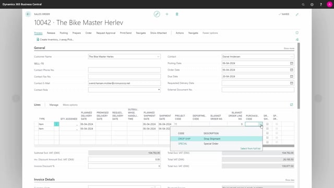Go back using the back arrow icon
The height and width of the screenshot is (188, 334).
[x=28, y=14]
